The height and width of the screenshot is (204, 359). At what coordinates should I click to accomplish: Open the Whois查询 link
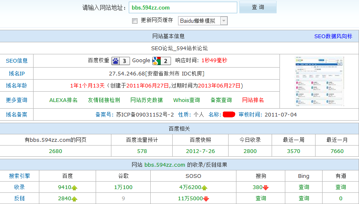coord(186,100)
